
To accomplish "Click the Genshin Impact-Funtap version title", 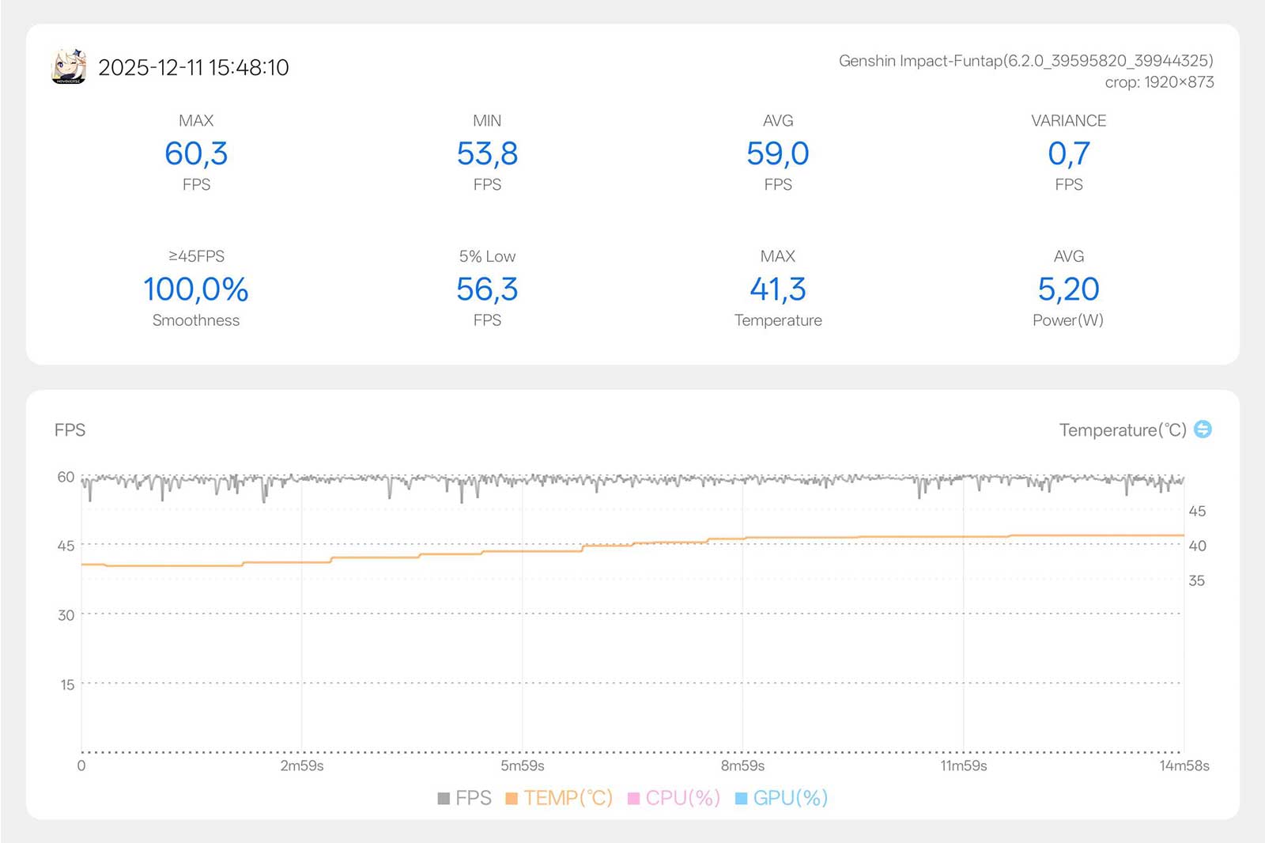I will tap(1025, 61).
